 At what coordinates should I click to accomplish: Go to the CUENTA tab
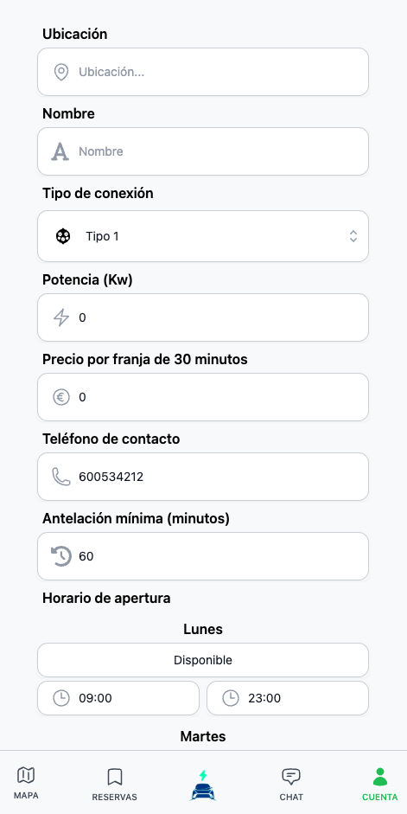[380, 785]
